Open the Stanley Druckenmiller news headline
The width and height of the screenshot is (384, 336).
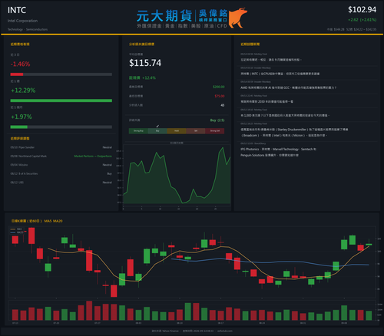tap(294, 133)
